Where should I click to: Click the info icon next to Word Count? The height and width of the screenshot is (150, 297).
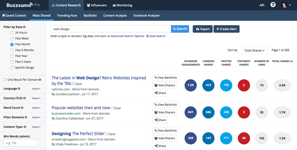click(22, 108)
